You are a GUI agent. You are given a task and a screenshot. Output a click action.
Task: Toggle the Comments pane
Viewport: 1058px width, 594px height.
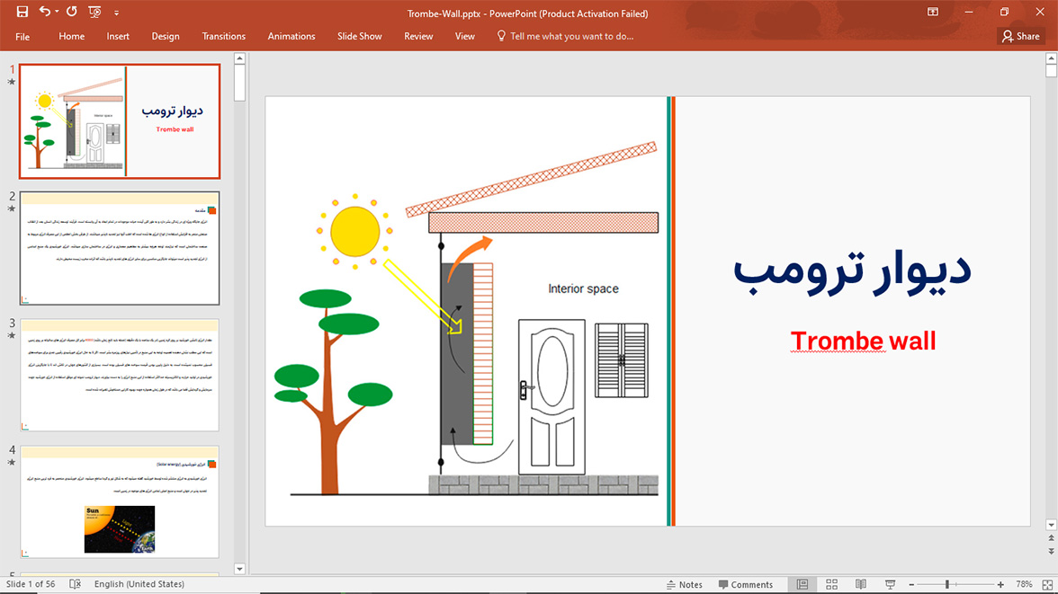pyautogui.click(x=746, y=584)
